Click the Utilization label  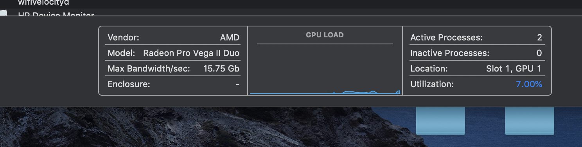432,84
